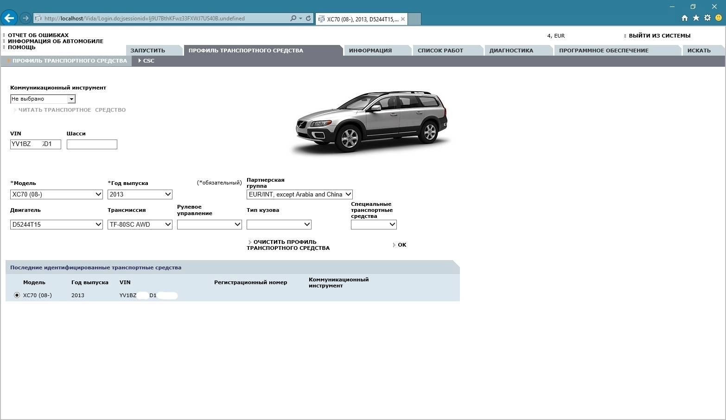Click ВЫЙТИ ИЗ СИСТЕМЫ to log out

(x=659, y=36)
